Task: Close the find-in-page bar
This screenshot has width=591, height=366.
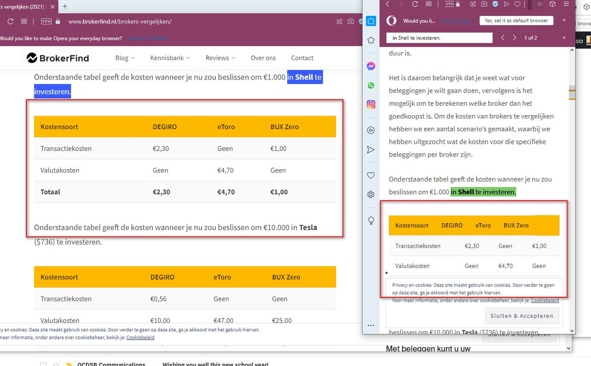Action: 564,37
